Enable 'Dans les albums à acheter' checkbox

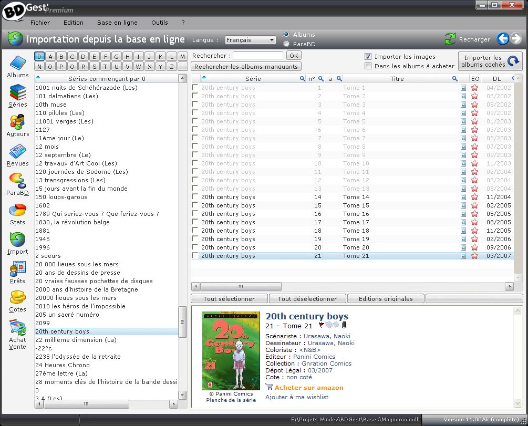pos(368,66)
